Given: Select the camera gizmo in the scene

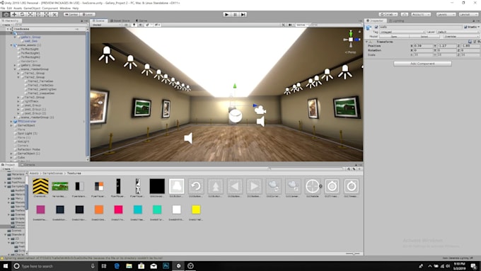Looking at the screenshot, I should click(x=260, y=110).
